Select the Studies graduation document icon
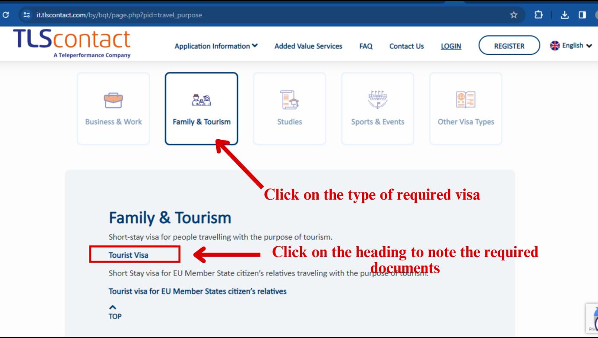Image resolution: width=598 pixels, height=338 pixels. 288,99
